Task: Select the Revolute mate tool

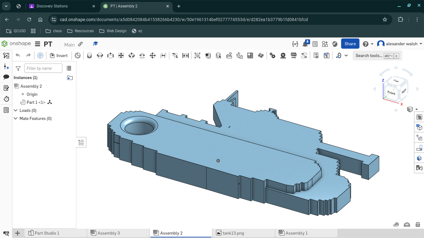Action: (100, 55)
